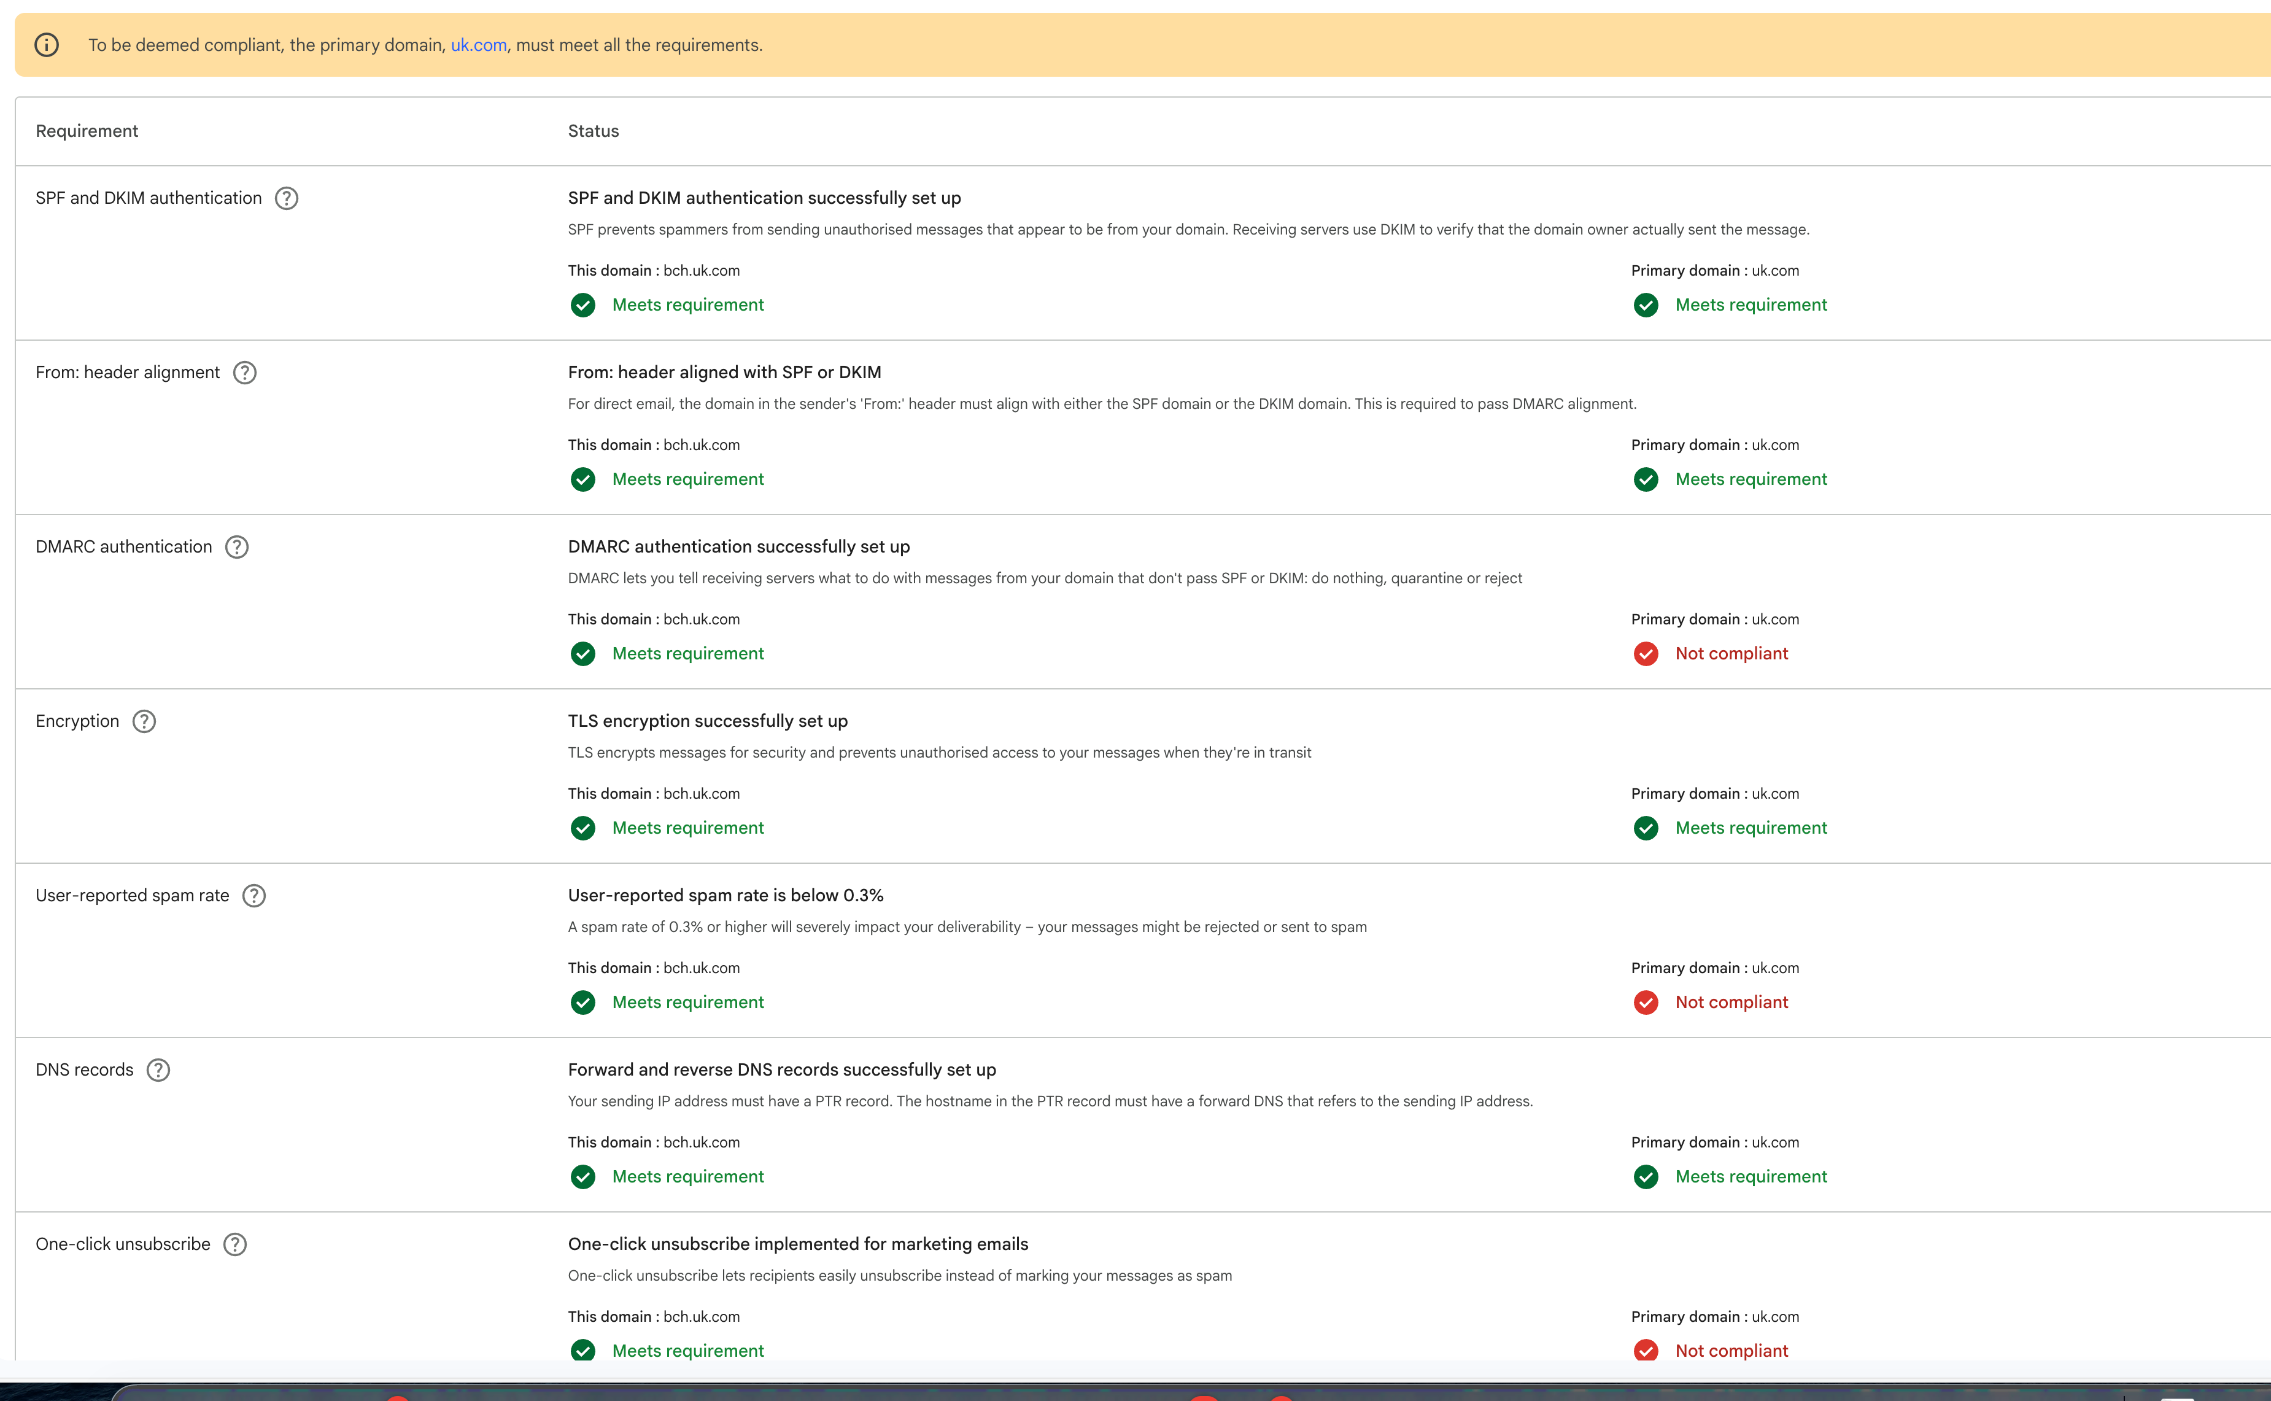Click help icon beside User-reported spam rate
Screen dimensions: 2271x1401
(253, 895)
